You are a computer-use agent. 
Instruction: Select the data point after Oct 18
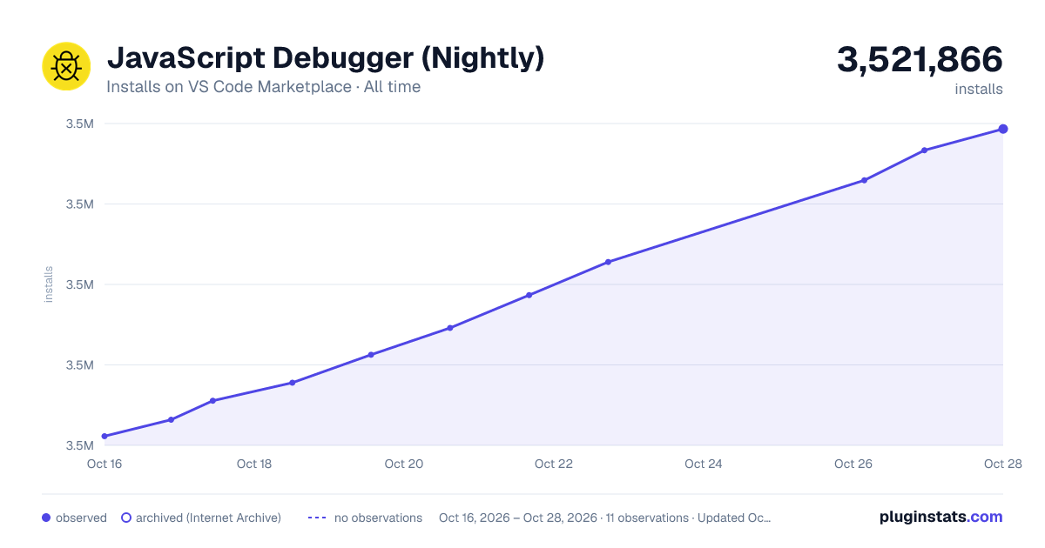[293, 383]
